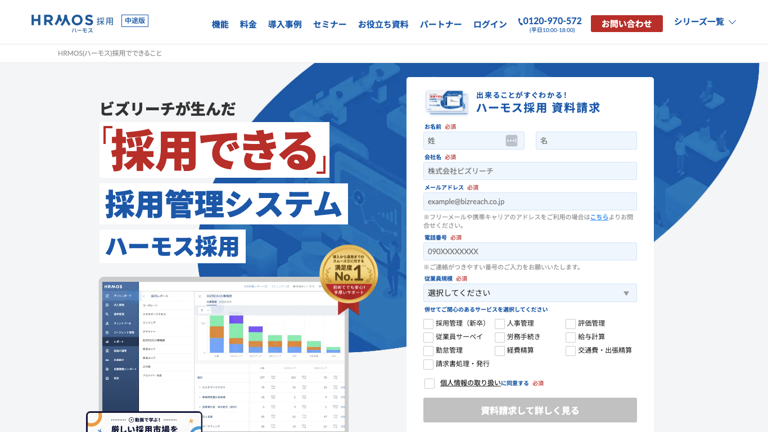Click the password manager icon in 姓 field
Screen dimensions: 768x432
pos(511,141)
